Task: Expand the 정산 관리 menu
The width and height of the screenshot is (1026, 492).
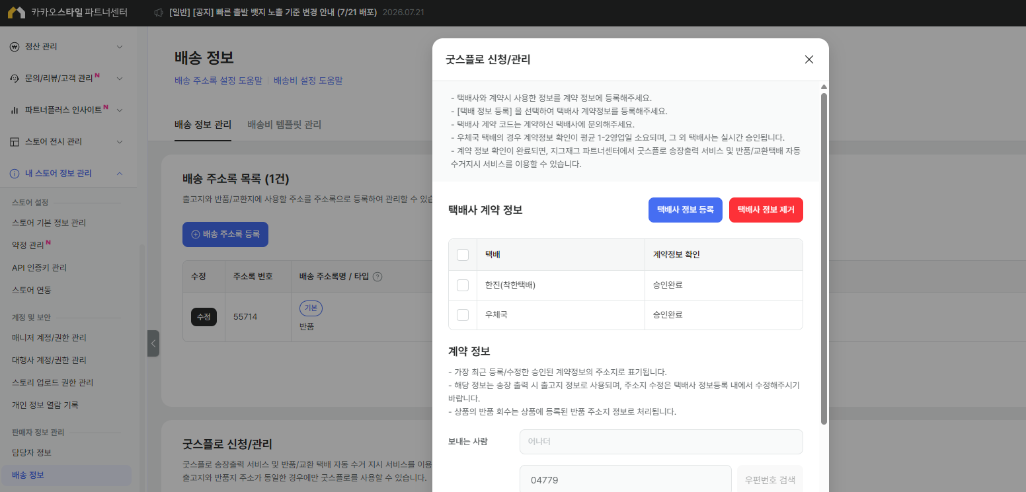Action: (x=120, y=47)
